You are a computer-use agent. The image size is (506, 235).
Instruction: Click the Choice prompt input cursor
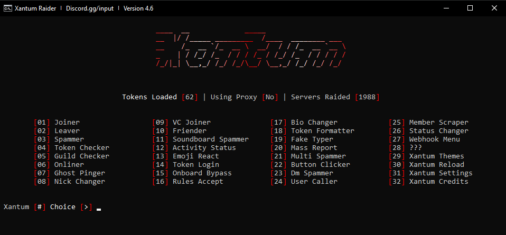point(99,209)
